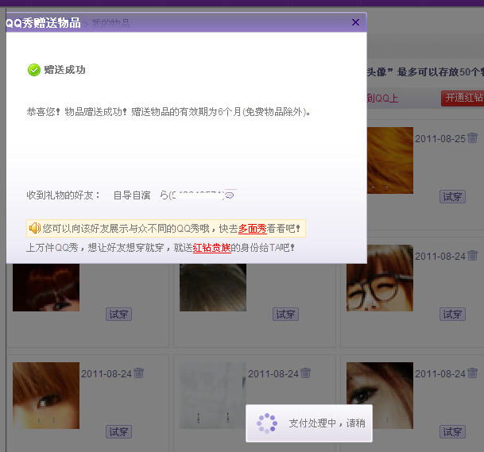Click 试穿 next to the red bow hair thumbnail
This screenshot has width=484, height=452.
118,315
